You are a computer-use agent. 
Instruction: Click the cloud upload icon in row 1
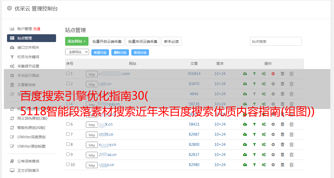click(245, 74)
